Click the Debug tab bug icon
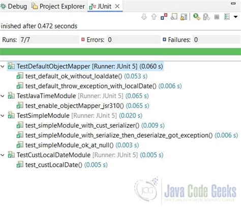 click(x=4, y=7)
